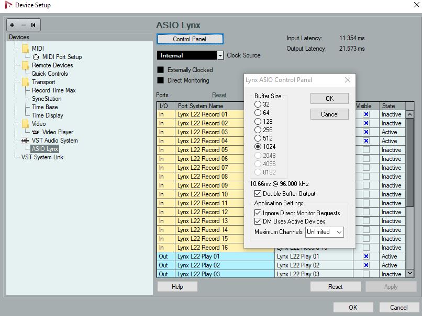Click the VST Audio System waveform icon

point(25,141)
